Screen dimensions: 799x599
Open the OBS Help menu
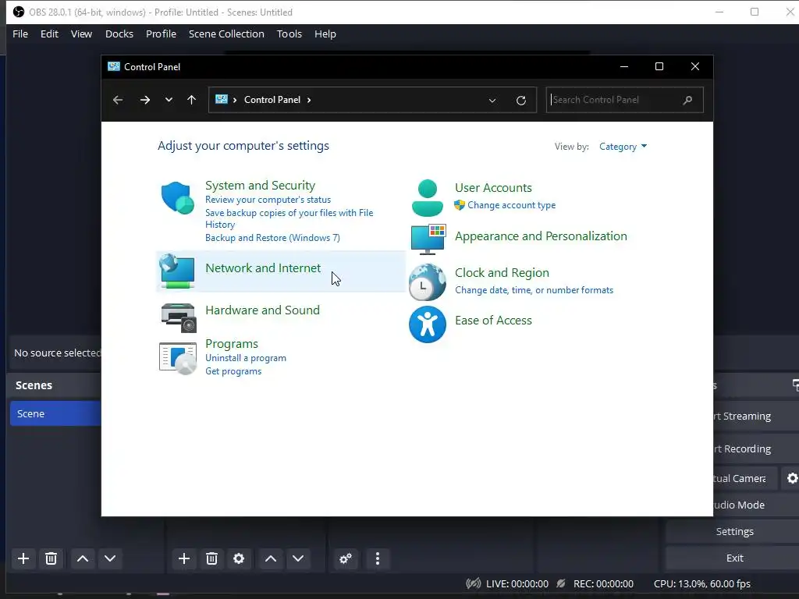point(325,34)
